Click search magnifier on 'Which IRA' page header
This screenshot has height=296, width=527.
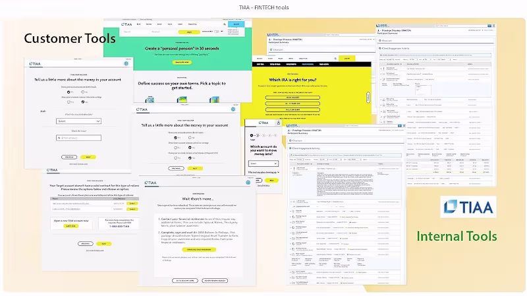(335, 59)
